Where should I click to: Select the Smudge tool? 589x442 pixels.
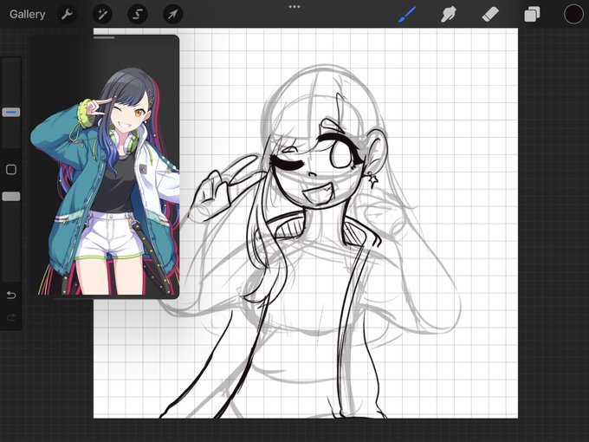click(x=449, y=15)
